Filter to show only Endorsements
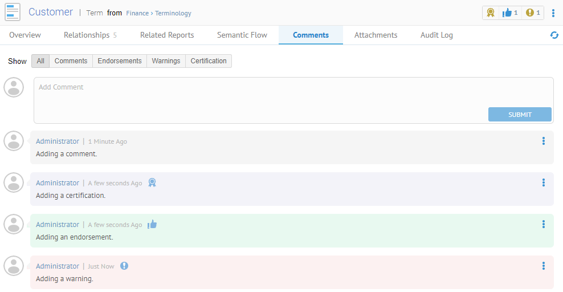Image resolution: width=563 pixels, height=292 pixels. tap(120, 61)
